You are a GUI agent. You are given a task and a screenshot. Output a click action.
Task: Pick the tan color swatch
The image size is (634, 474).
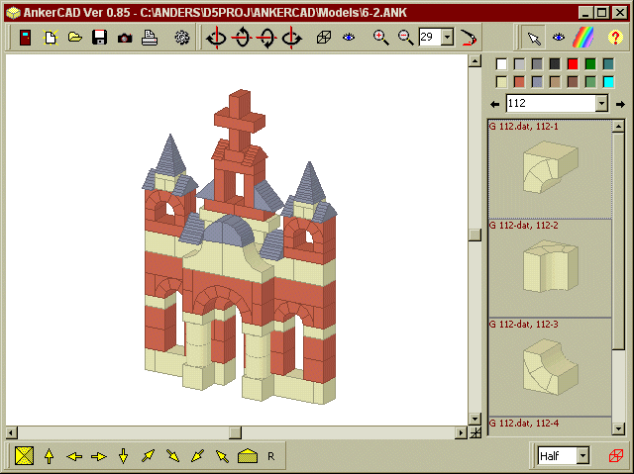555,82
